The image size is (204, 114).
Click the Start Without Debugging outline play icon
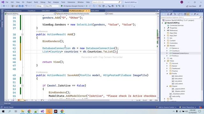87,6
